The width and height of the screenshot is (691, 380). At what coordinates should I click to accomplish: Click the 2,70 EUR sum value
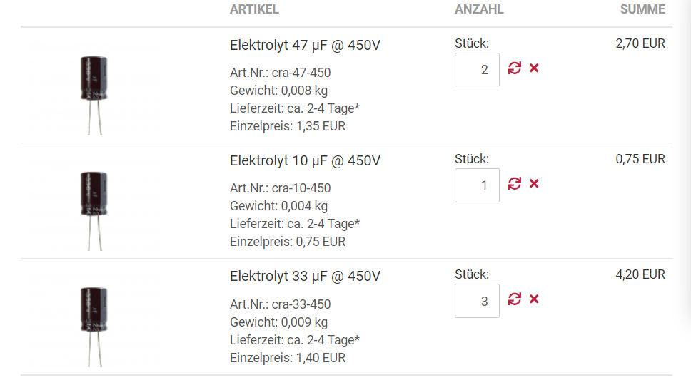[x=640, y=43]
